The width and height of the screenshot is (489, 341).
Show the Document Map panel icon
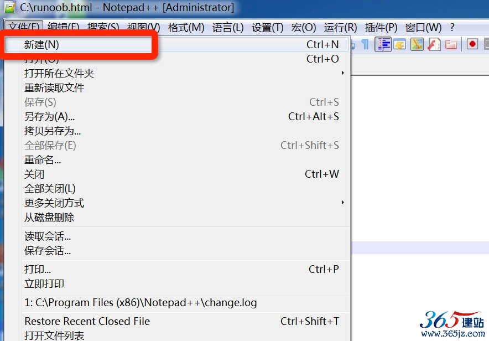pos(417,44)
